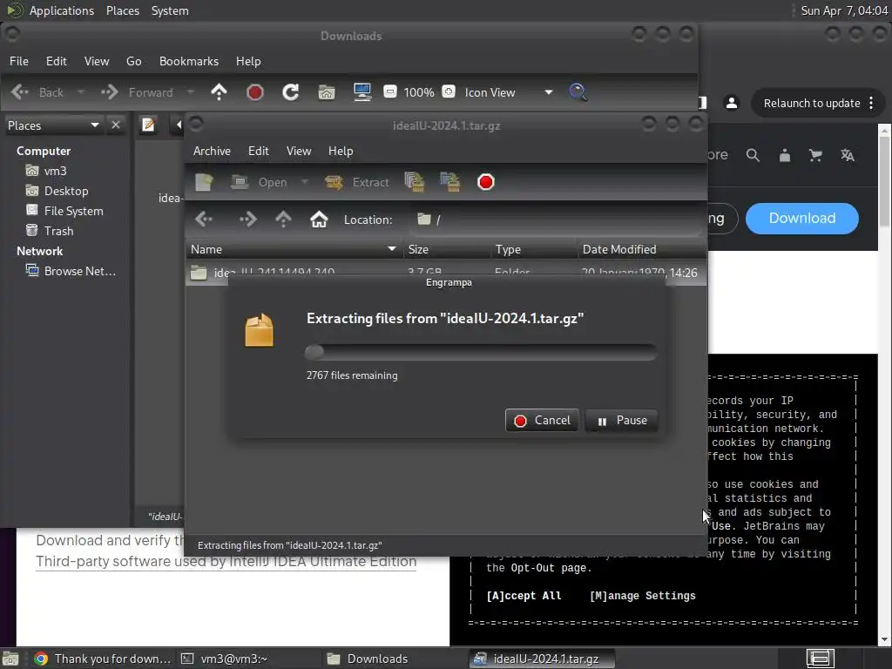Open the Places menu in the top panel
Viewport: 892px width, 669px height.
tap(122, 10)
